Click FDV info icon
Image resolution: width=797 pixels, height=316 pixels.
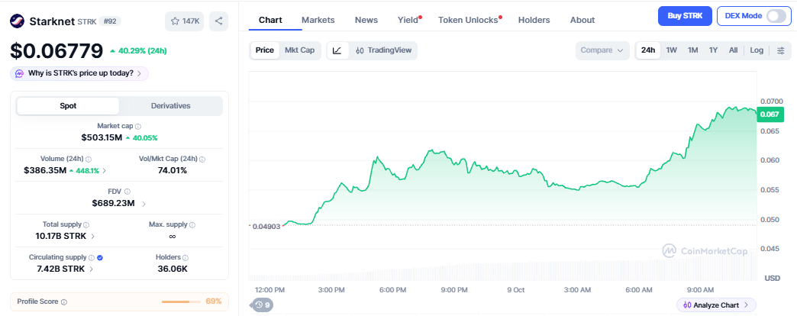point(127,192)
